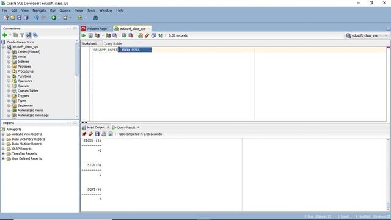Click the SQL Worksheet icon in main toolbar

point(80,18)
